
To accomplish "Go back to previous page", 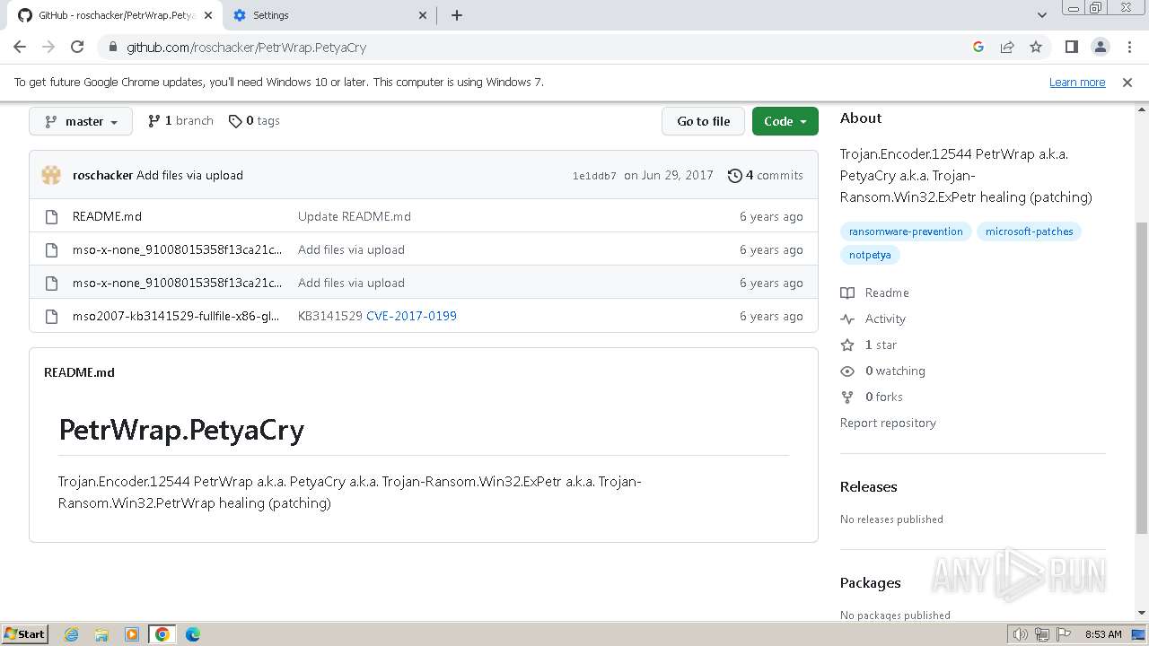I will (x=20, y=47).
